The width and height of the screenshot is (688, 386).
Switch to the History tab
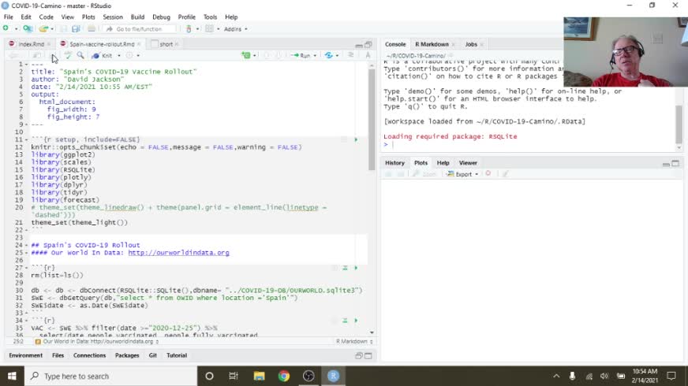pyautogui.click(x=394, y=162)
